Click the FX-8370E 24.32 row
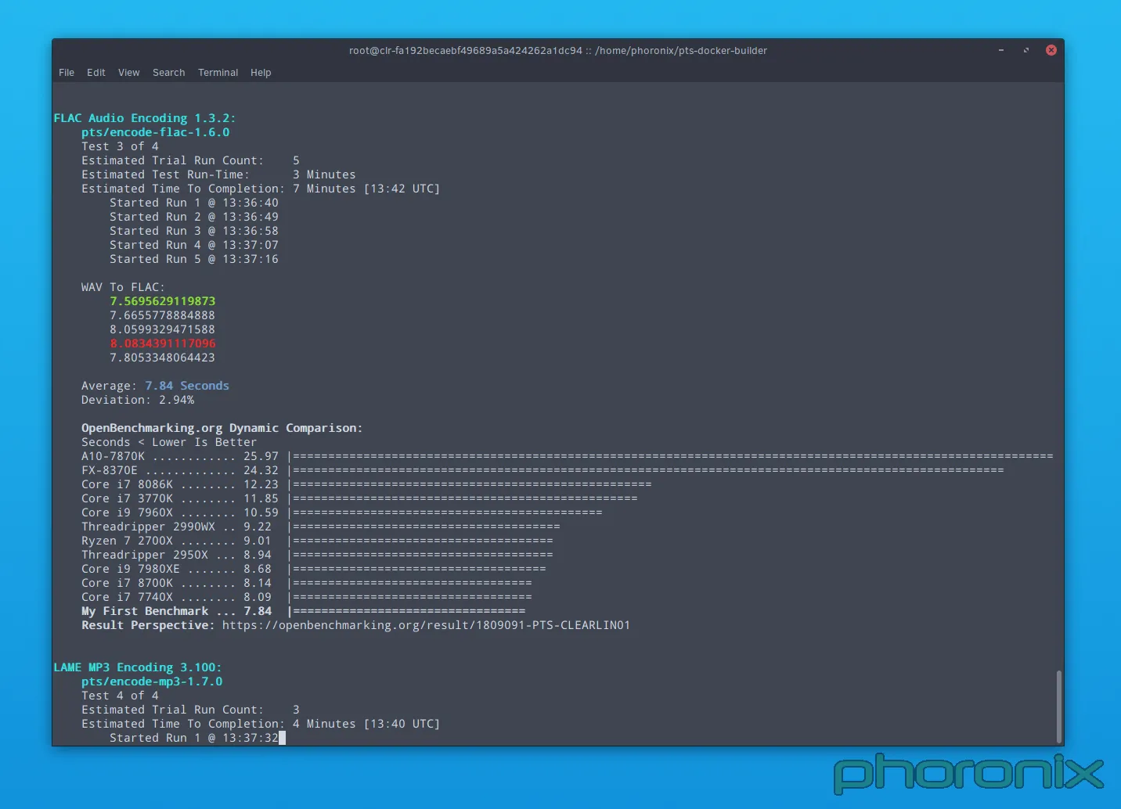The height and width of the screenshot is (809, 1121). coord(542,470)
